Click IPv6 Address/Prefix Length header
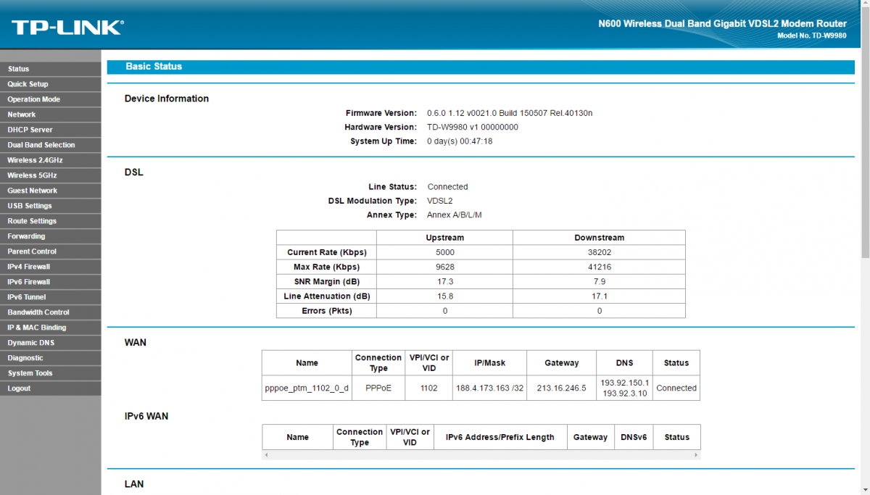Image resolution: width=870 pixels, height=495 pixels. point(500,437)
